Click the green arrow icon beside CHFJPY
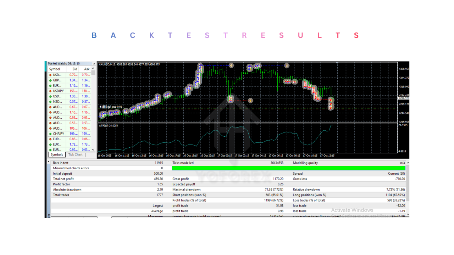 [x=51, y=134]
